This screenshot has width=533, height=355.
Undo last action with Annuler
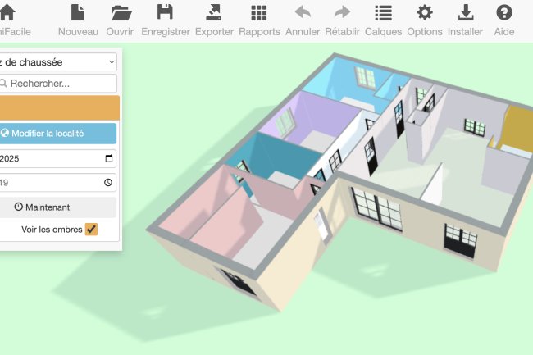click(303, 20)
